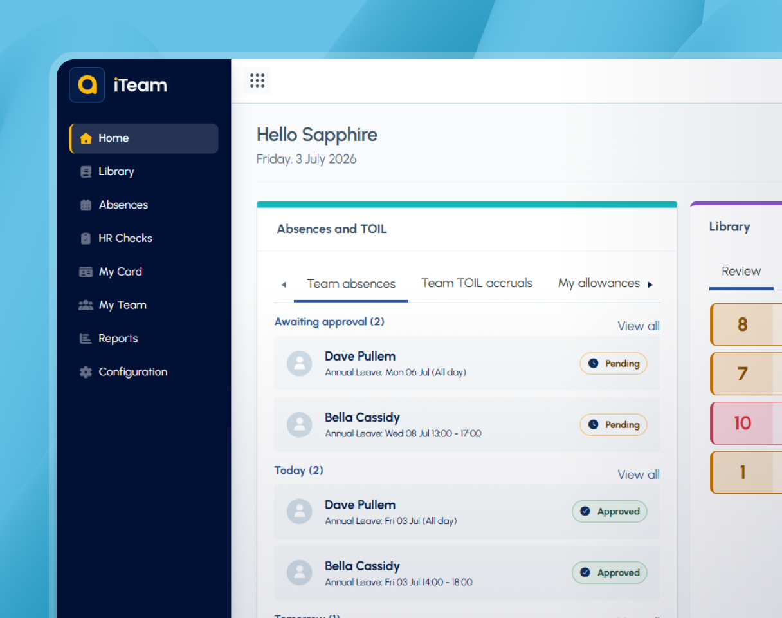Screen dimensions: 782x618
Task: Open the Library tile showing 8
Action: click(x=746, y=324)
